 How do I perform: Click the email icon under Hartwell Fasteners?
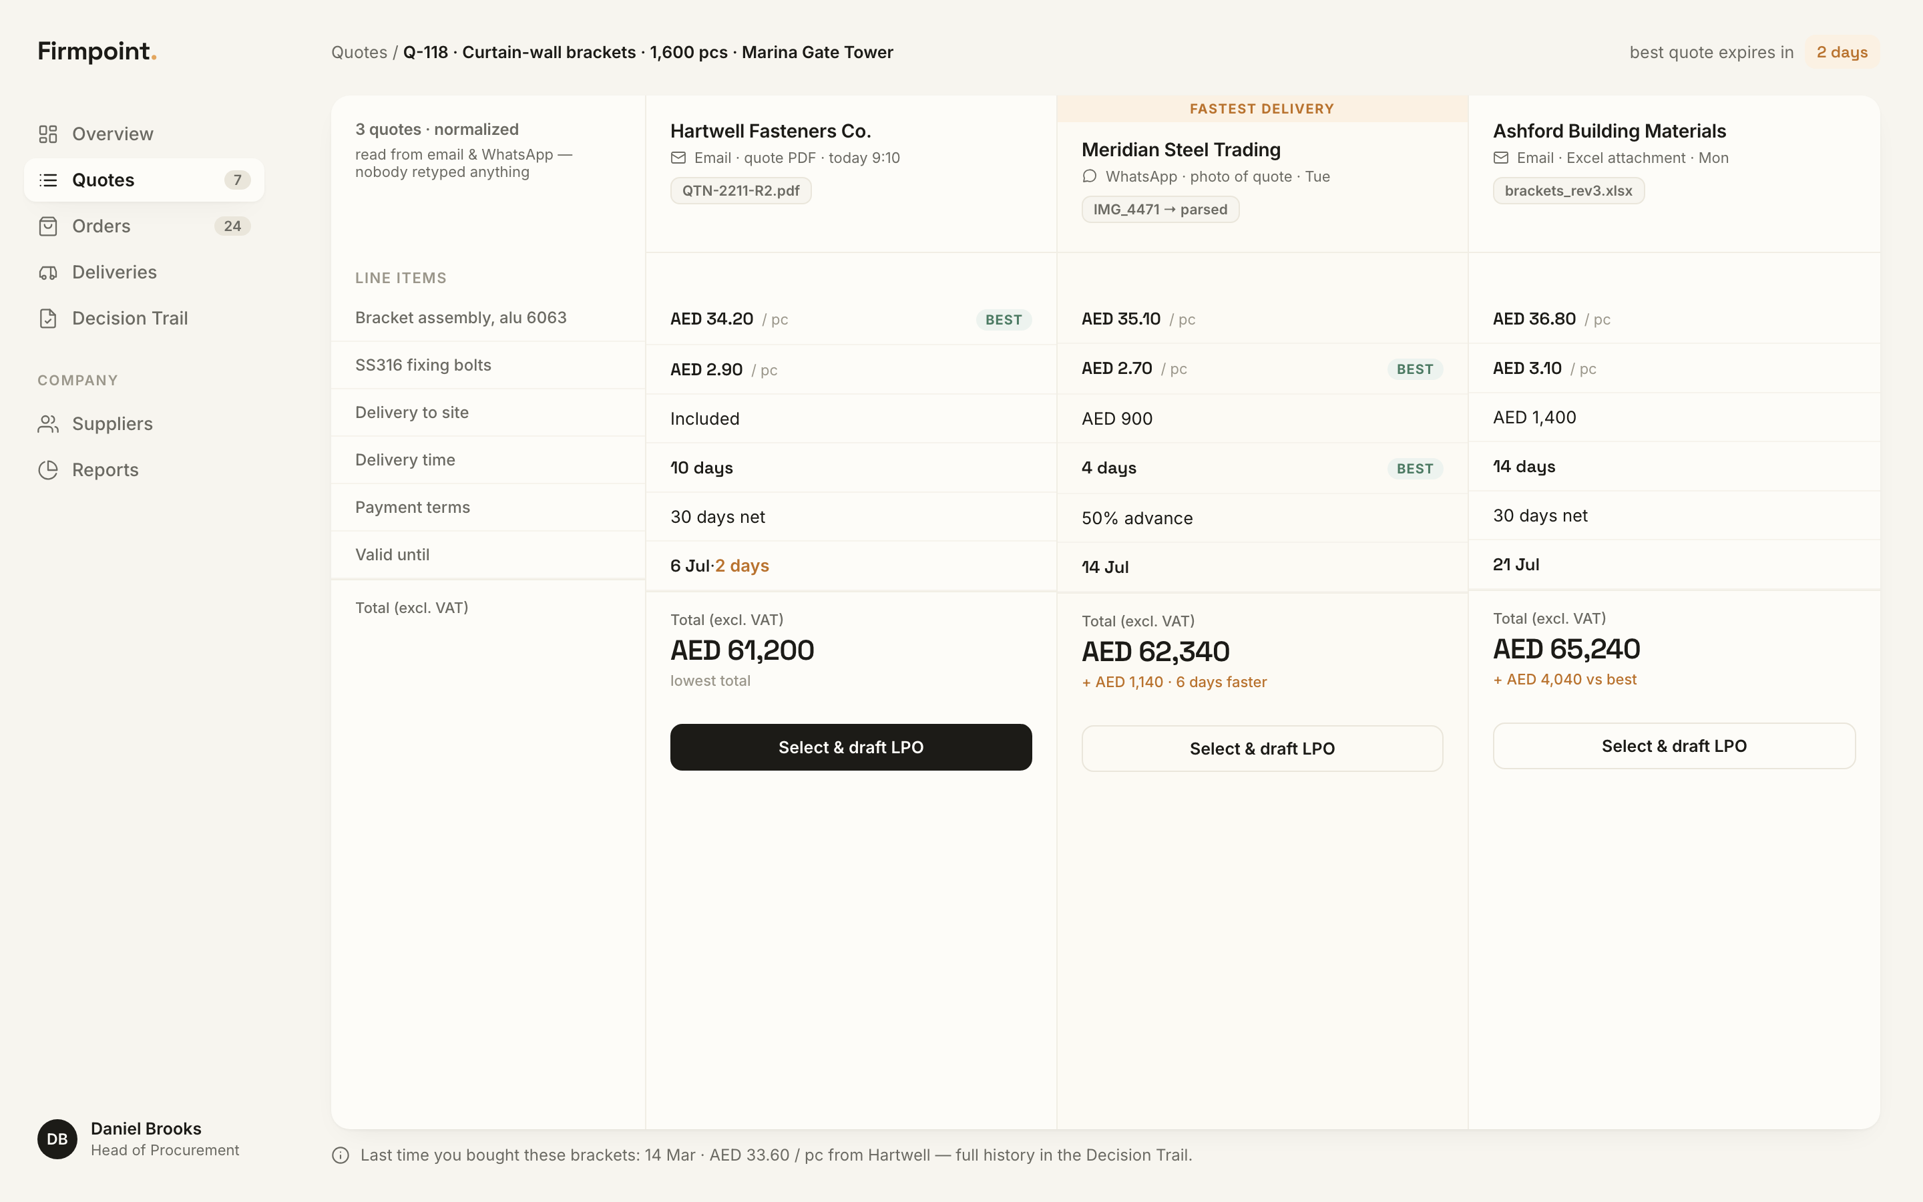tap(678, 158)
